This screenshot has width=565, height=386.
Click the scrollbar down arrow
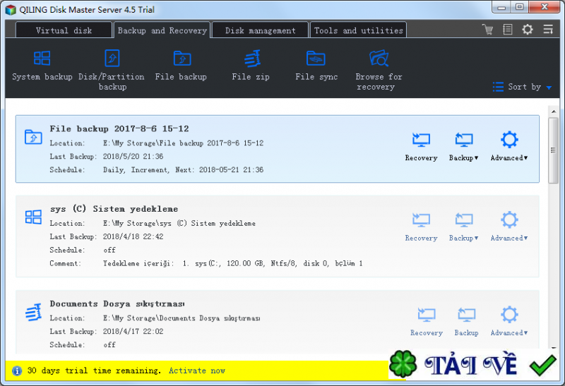554,348
